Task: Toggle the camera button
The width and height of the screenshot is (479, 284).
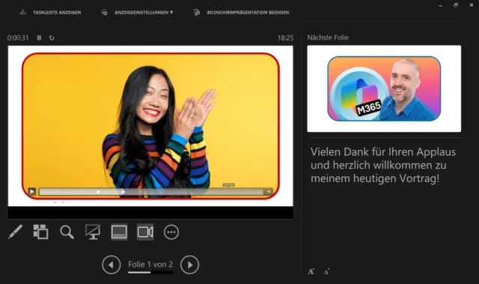Action: [145, 232]
